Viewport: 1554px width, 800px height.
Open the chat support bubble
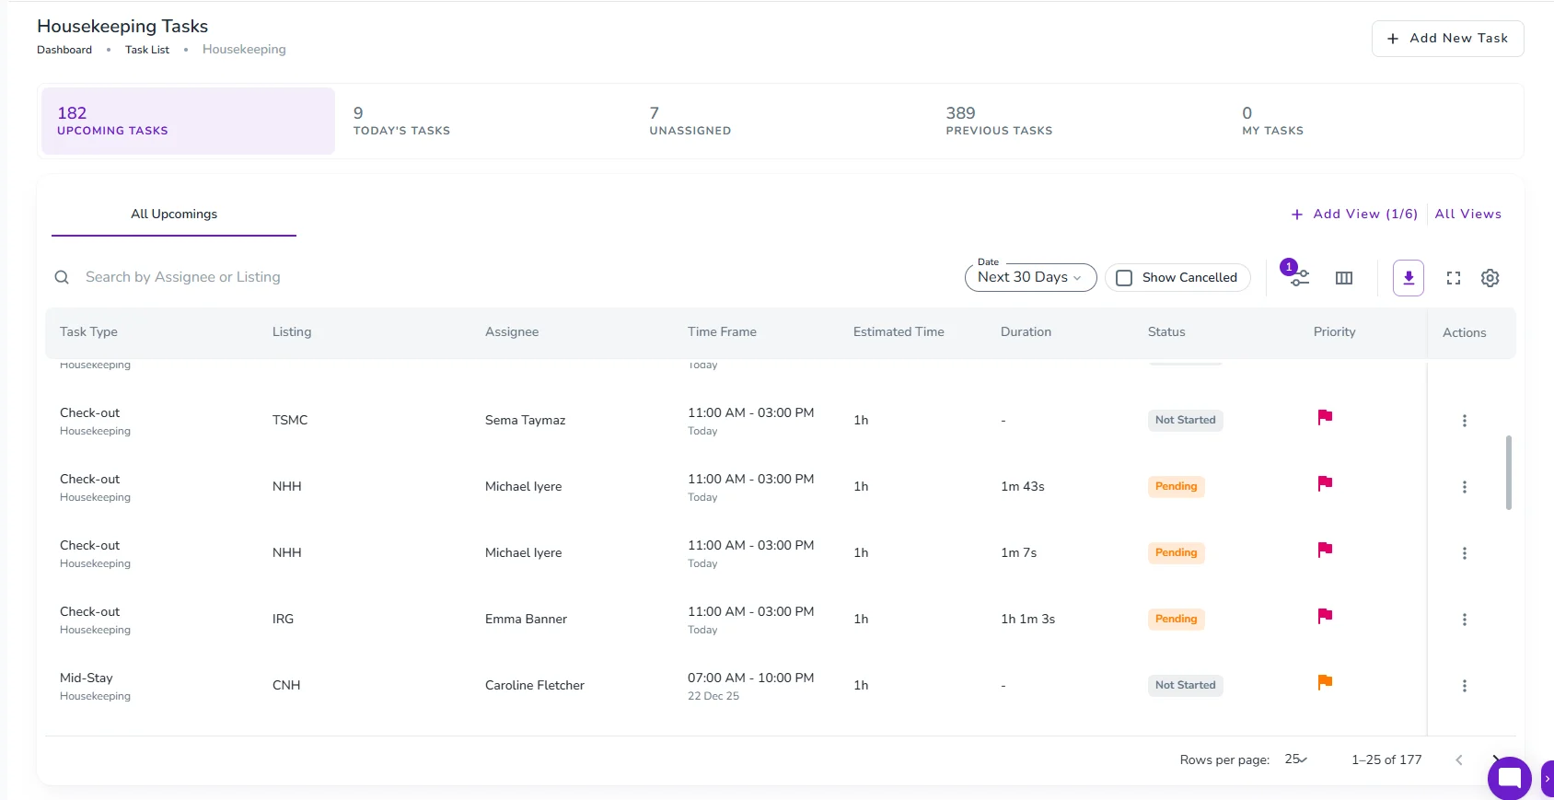point(1509,779)
